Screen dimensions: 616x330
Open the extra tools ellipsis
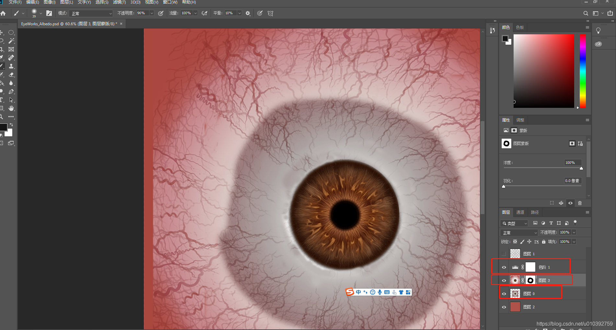(11, 117)
